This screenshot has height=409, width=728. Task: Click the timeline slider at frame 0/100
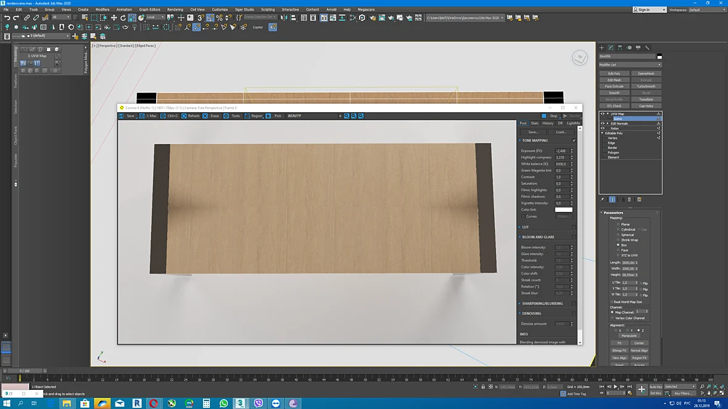(x=25, y=371)
